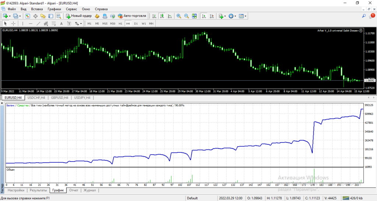Select the text A tool
This screenshot has width=377, height=201.
coord(61,24)
